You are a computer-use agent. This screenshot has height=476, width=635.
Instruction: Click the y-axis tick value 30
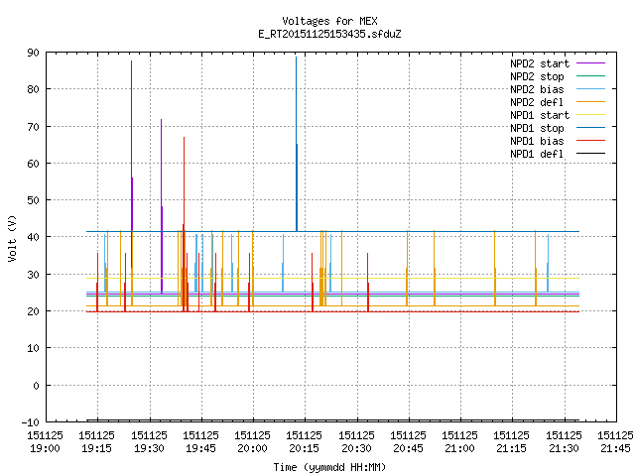33,275
